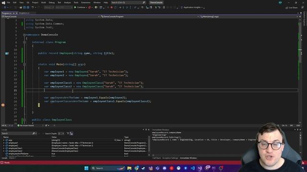
Task: Click the Locals search field
Action: click(18, 133)
